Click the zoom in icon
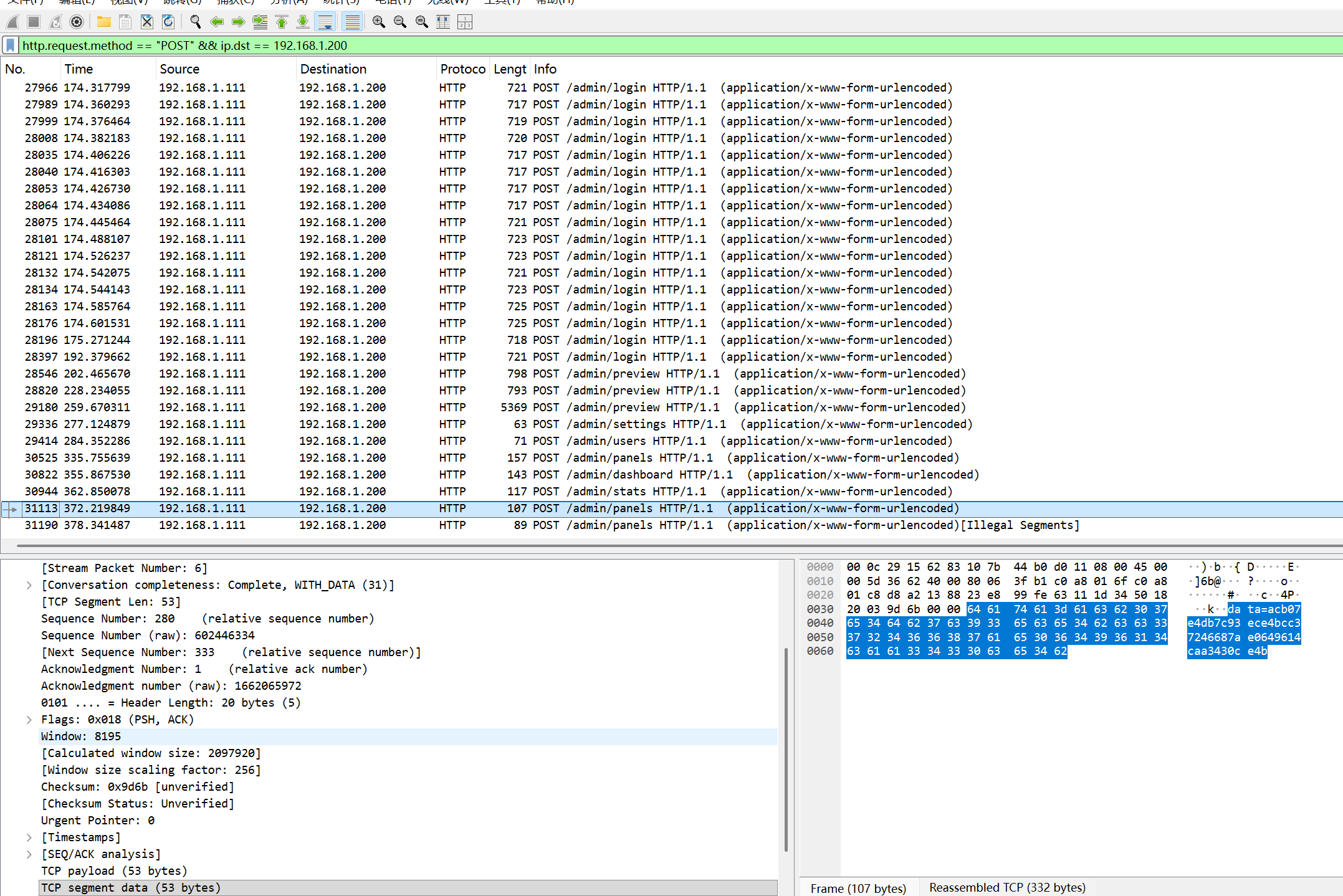The height and width of the screenshot is (896, 1343). pos(378,22)
